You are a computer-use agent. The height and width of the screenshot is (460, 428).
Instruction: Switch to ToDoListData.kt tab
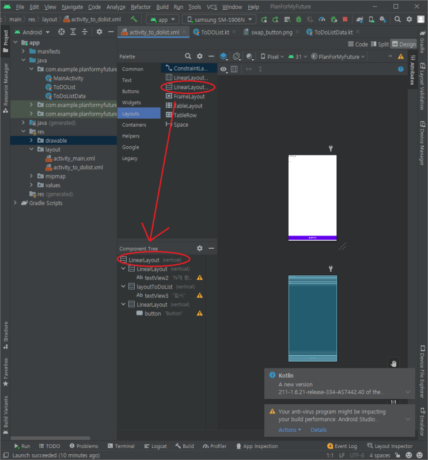tap(333, 32)
